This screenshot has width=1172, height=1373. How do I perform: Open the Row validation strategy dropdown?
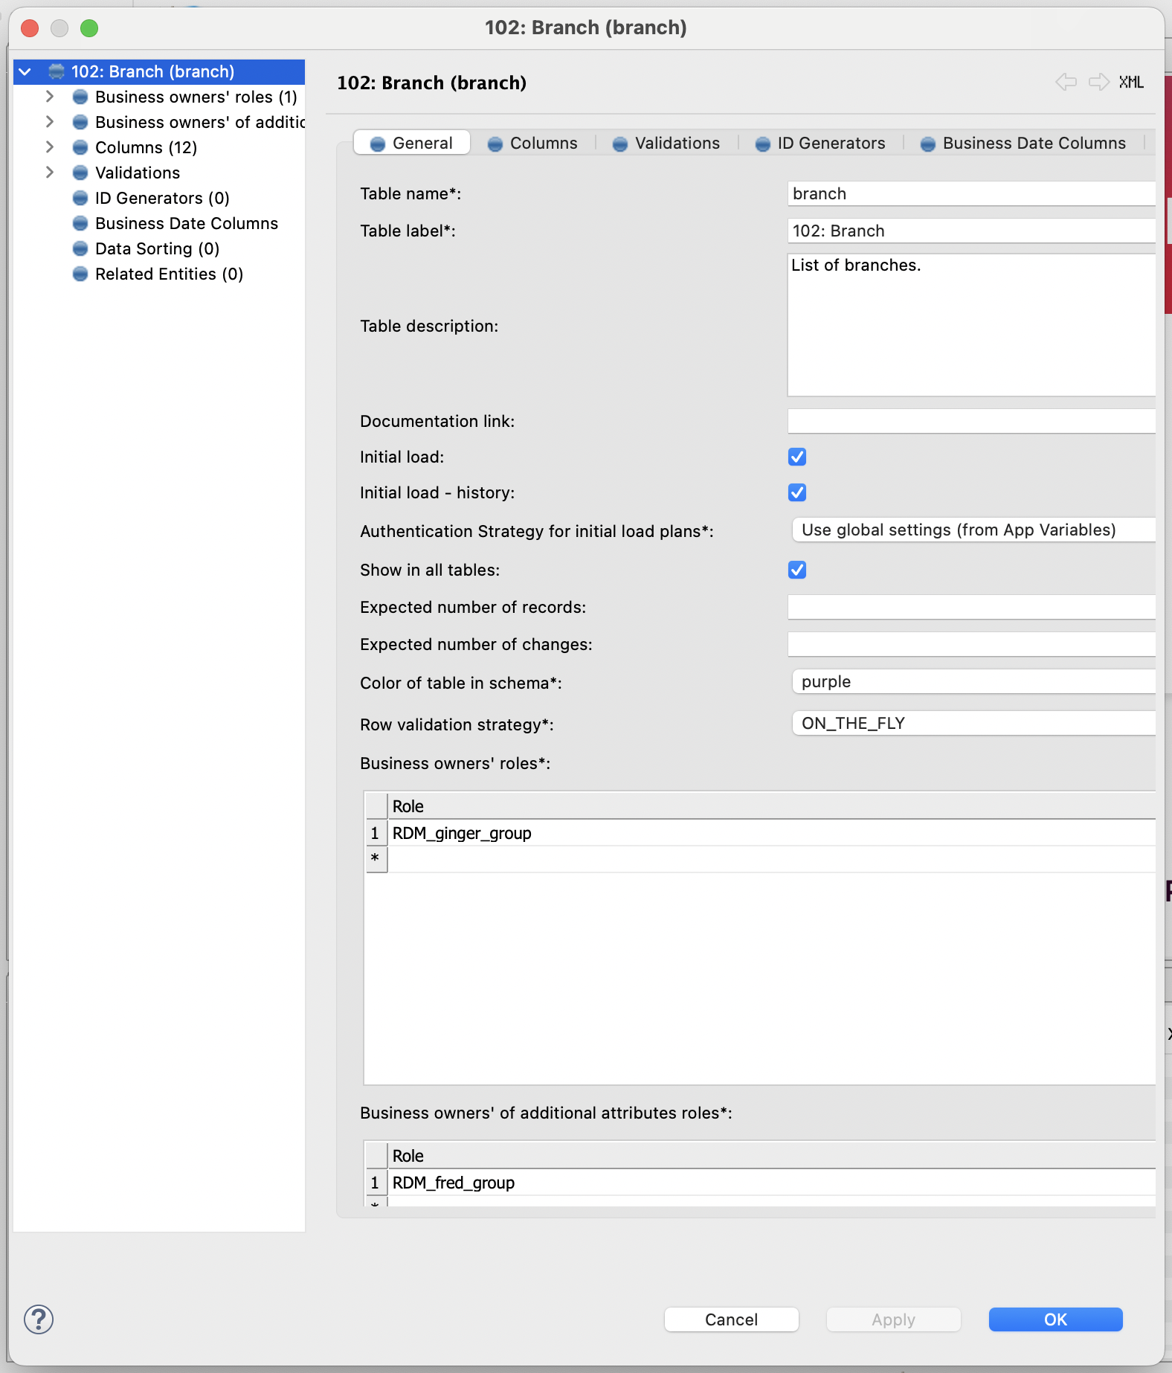973,723
